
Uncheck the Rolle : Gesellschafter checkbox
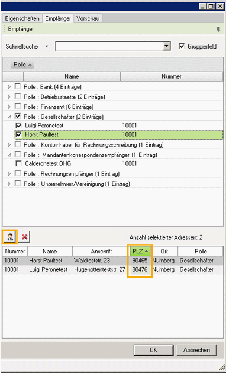18,117
